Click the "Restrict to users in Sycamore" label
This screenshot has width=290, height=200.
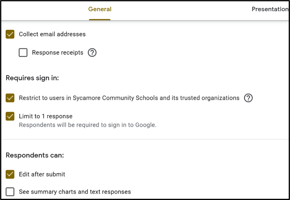click(x=129, y=98)
